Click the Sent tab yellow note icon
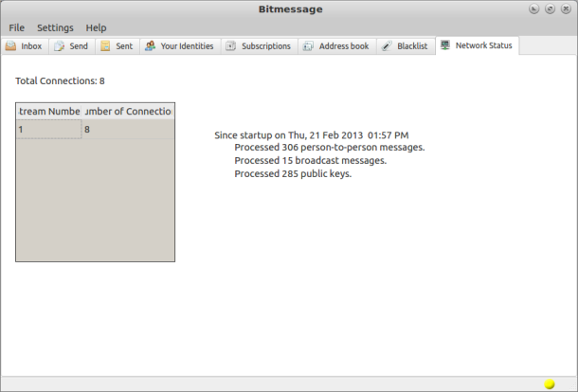Screen dimensions: 578x392 pos(105,46)
